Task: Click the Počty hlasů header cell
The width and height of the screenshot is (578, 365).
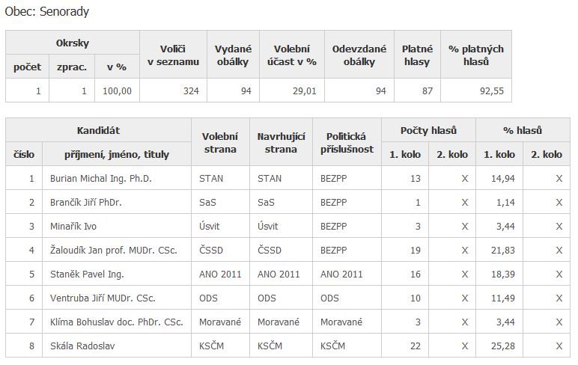Action: coord(428,131)
